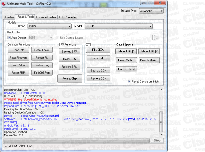
Task: Click the Reboot EDL [2] button
Action: click(149, 51)
